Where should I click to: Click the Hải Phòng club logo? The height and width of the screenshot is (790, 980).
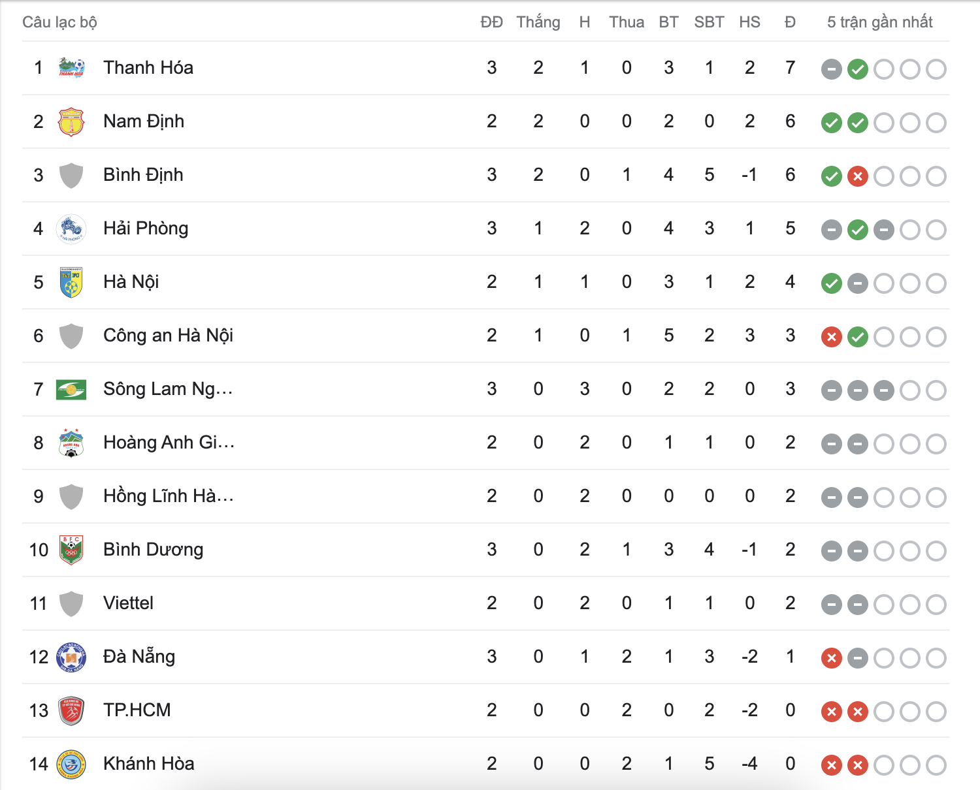[71, 229]
